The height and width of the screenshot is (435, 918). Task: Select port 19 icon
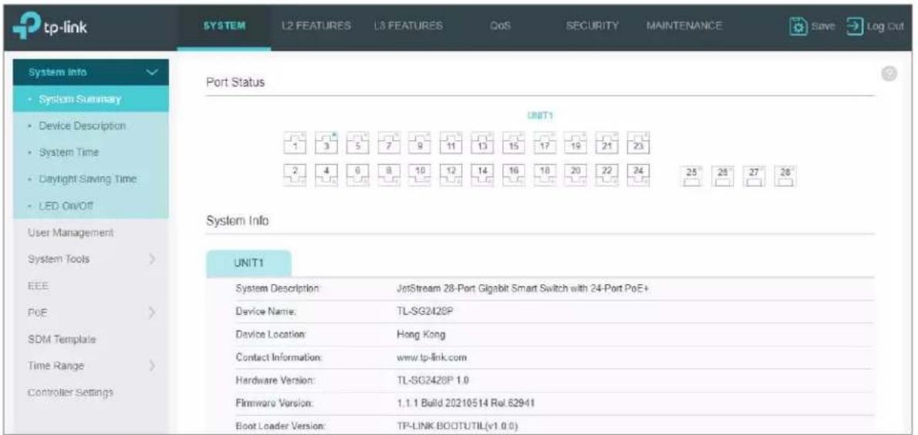(577, 142)
